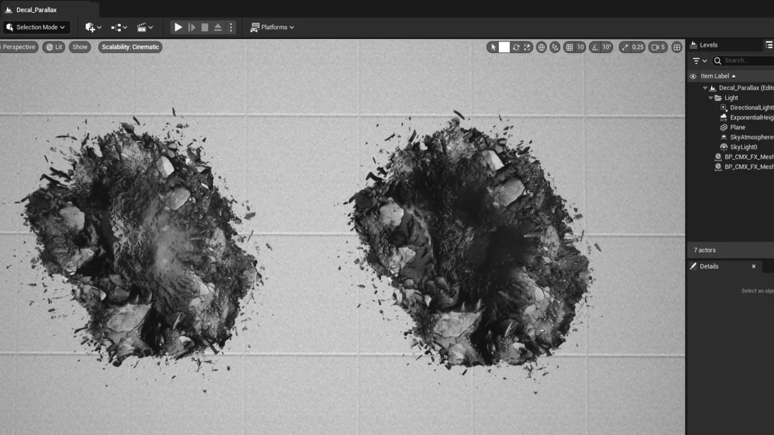
Task: Toggle rotation snapping icon
Action: tap(594, 47)
